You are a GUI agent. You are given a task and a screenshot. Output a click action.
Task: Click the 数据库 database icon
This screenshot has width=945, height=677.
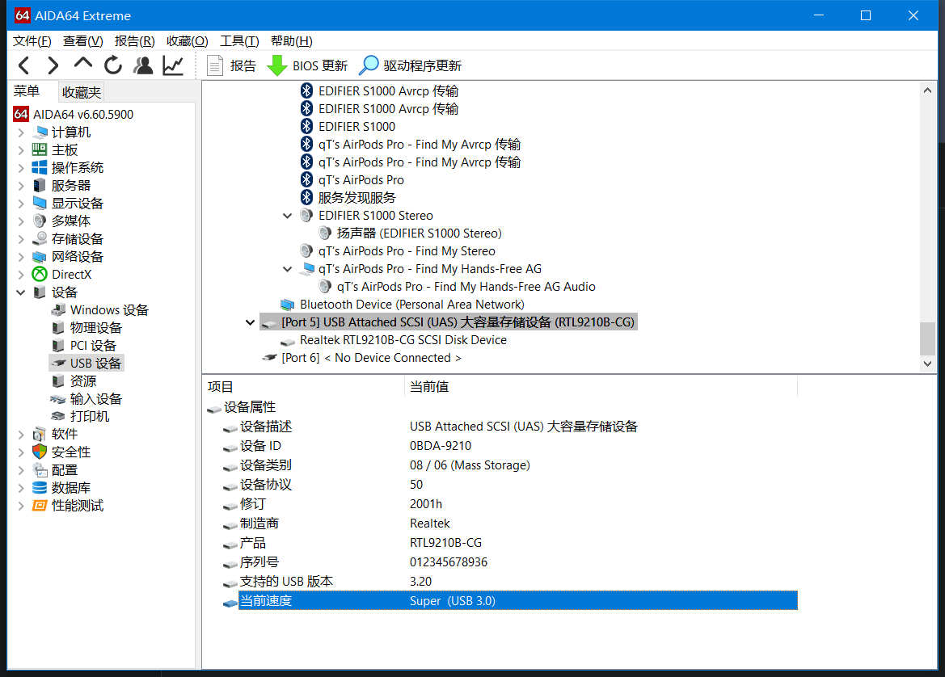pyautogui.click(x=40, y=487)
